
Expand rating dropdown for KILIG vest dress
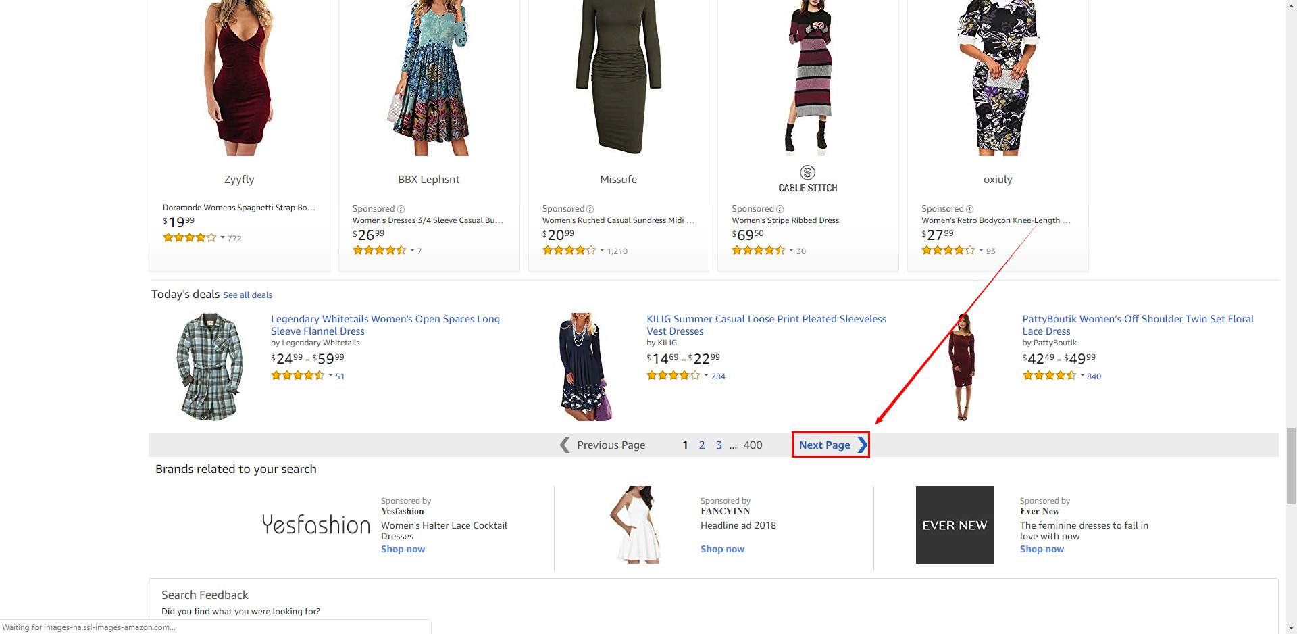[x=706, y=375]
